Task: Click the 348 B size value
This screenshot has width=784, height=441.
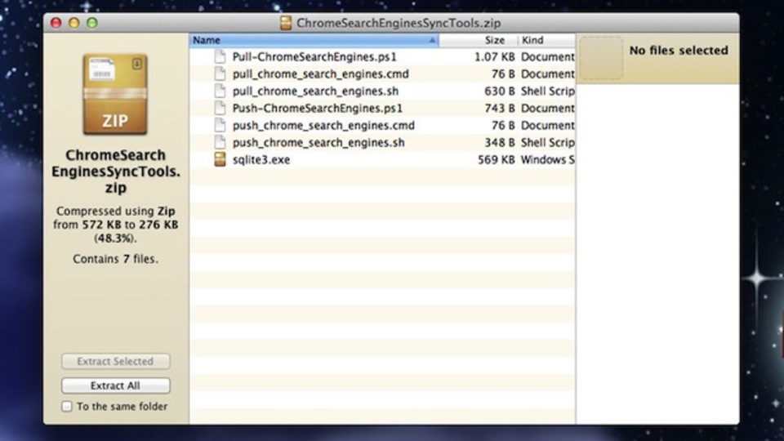Action: [x=500, y=142]
